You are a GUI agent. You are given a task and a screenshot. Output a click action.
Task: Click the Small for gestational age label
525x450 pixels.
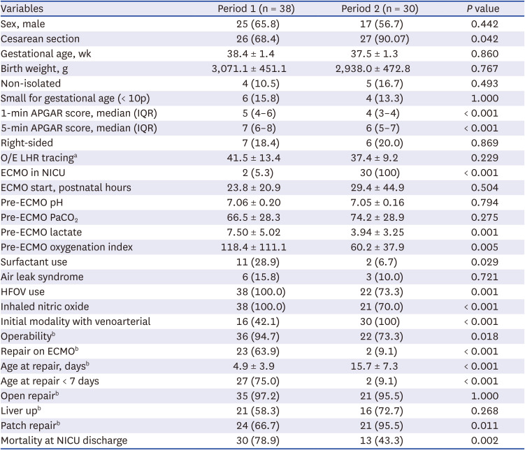coord(75,98)
